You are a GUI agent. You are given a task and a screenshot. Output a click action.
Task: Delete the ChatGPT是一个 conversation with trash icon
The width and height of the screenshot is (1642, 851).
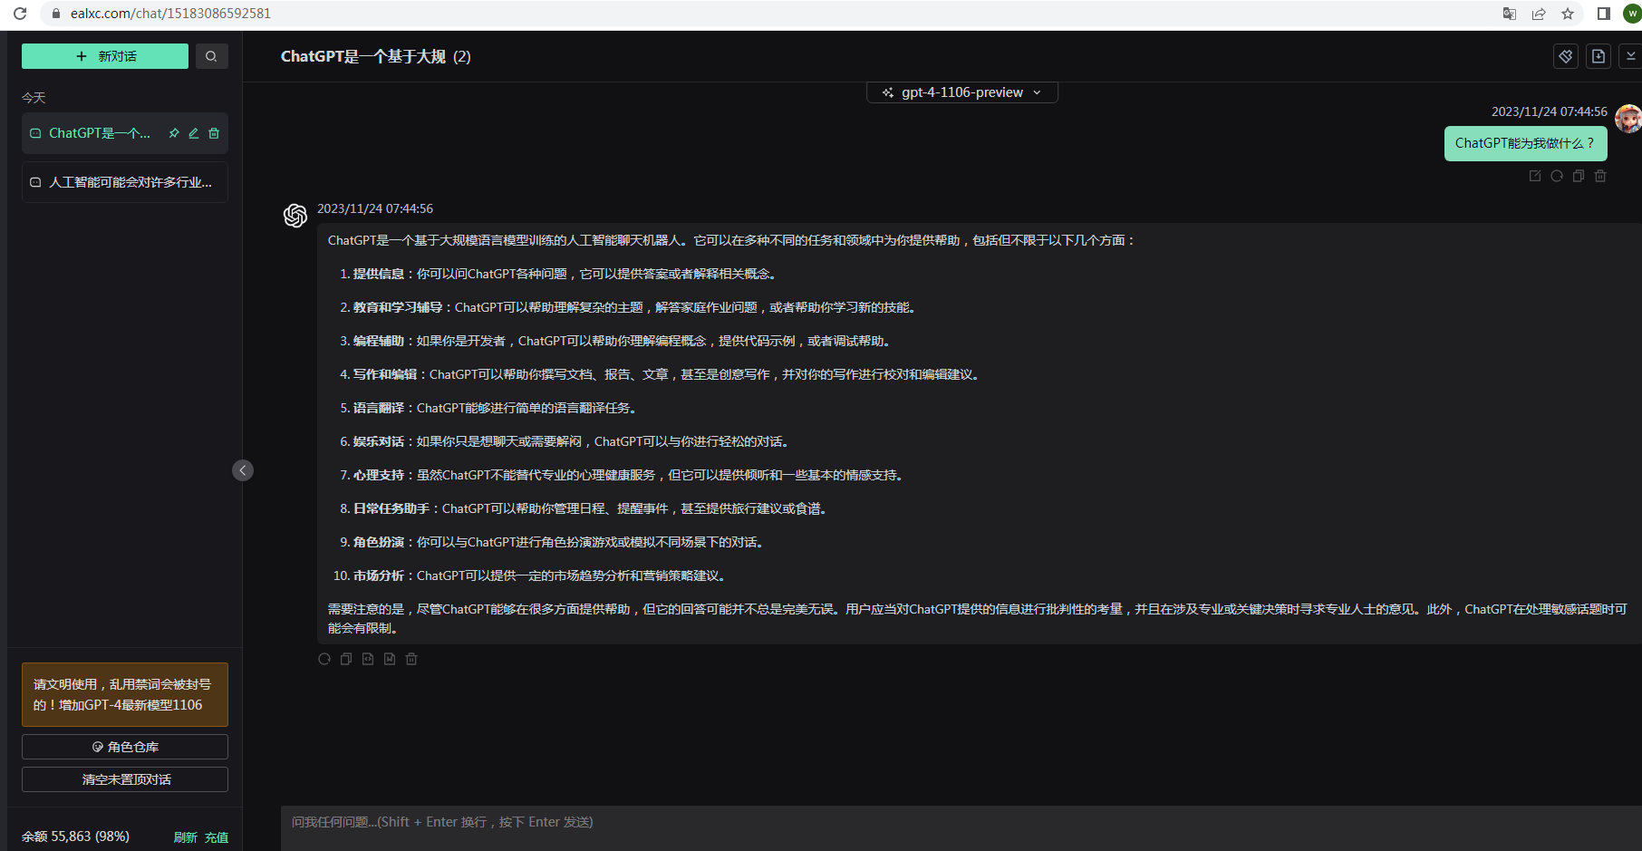pyautogui.click(x=214, y=133)
